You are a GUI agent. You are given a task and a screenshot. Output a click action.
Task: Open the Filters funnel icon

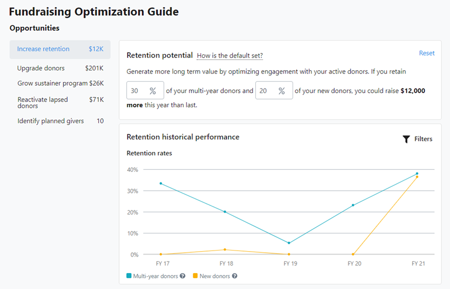pyautogui.click(x=406, y=139)
